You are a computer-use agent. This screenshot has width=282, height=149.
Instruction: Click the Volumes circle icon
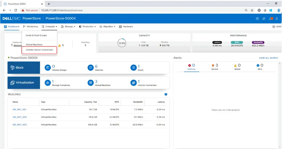click(90, 68)
